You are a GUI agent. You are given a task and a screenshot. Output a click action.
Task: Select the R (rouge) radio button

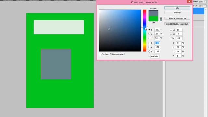point(149,43)
